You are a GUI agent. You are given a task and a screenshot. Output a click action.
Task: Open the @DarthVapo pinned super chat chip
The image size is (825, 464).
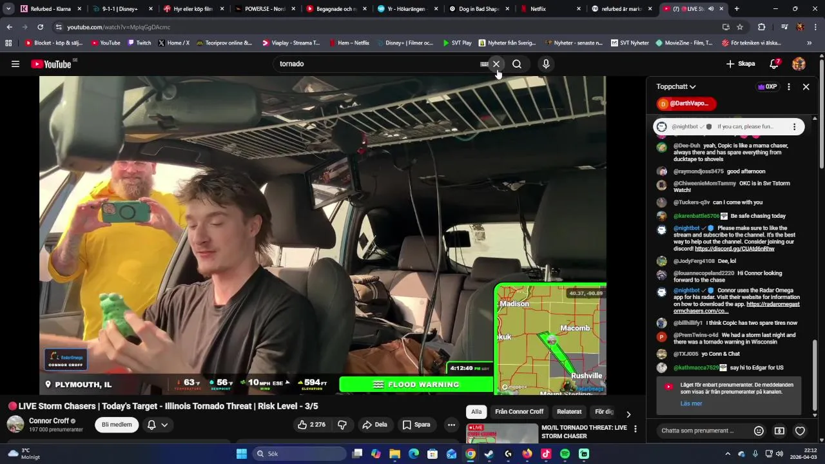pos(686,103)
